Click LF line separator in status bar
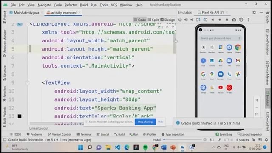This screenshot has width=272, height=153. 219,140
